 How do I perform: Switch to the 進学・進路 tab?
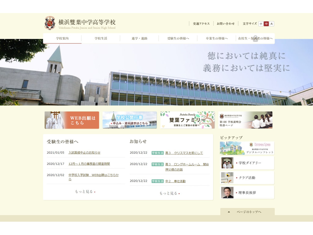point(139,38)
